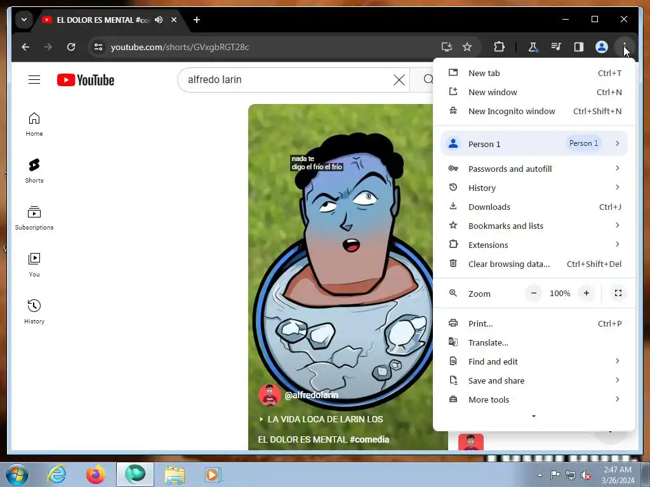Image resolution: width=650 pixels, height=487 pixels.
Task: Click the #comedia hashtag link
Action: 369,440
